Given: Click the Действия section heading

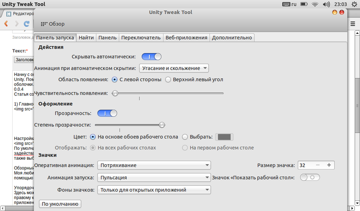Looking at the screenshot, I should tap(51, 47).
